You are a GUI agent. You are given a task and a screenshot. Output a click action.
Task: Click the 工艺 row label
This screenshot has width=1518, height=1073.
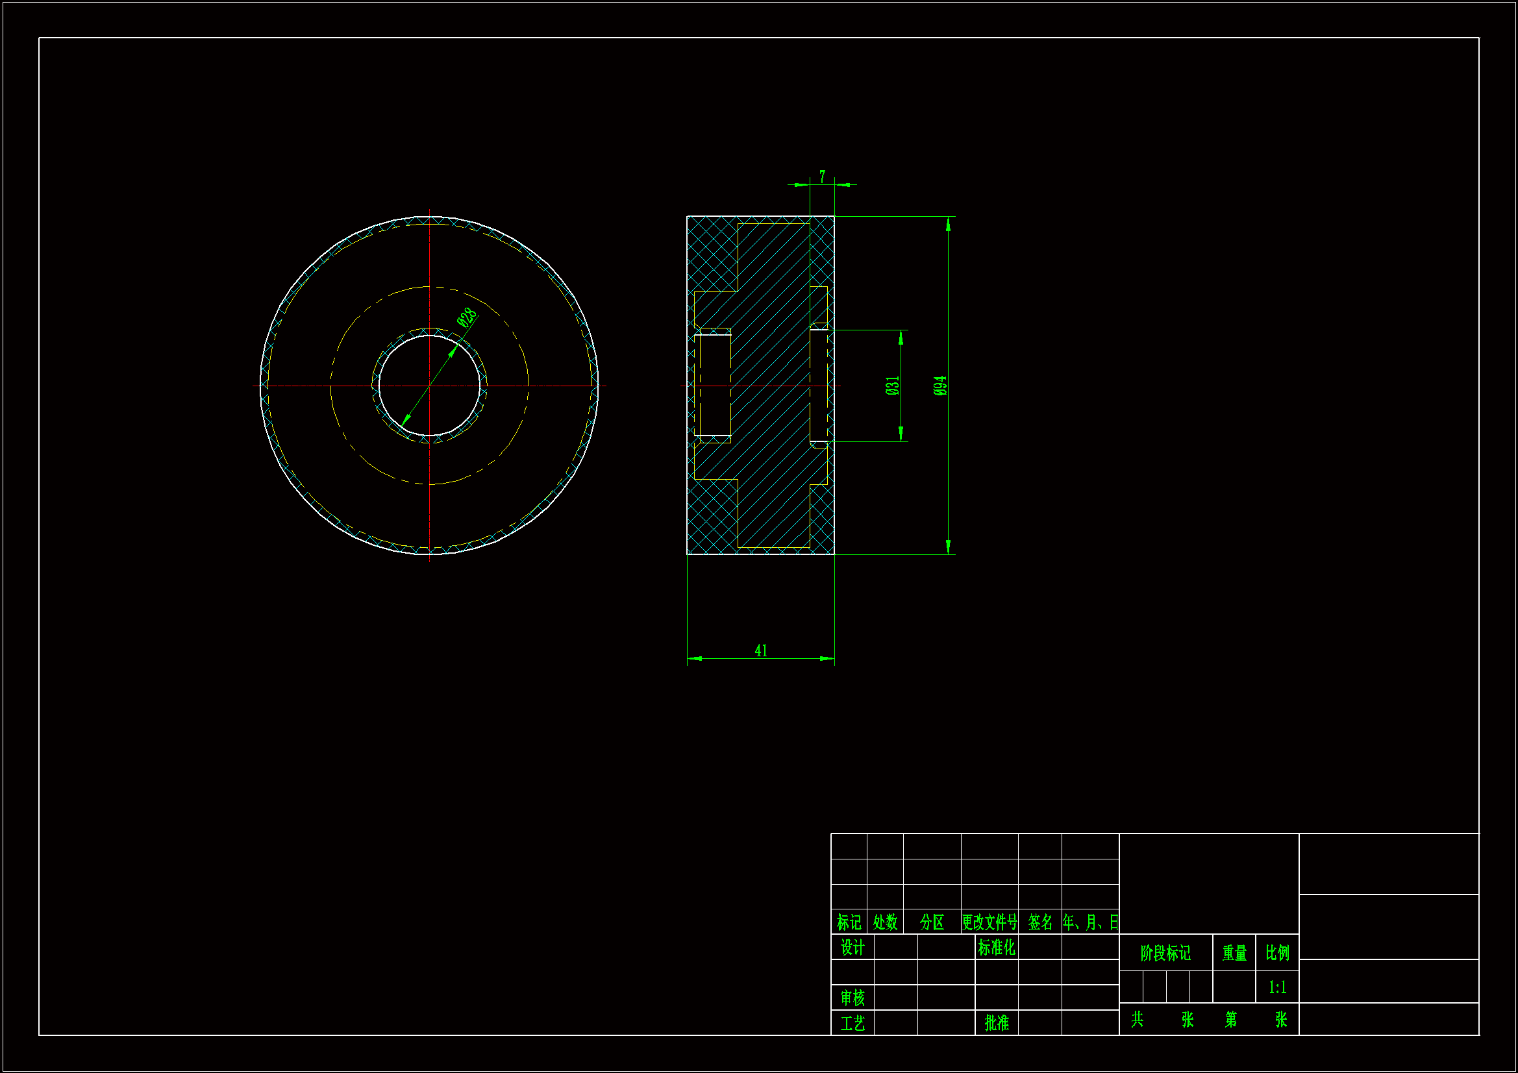[852, 1023]
